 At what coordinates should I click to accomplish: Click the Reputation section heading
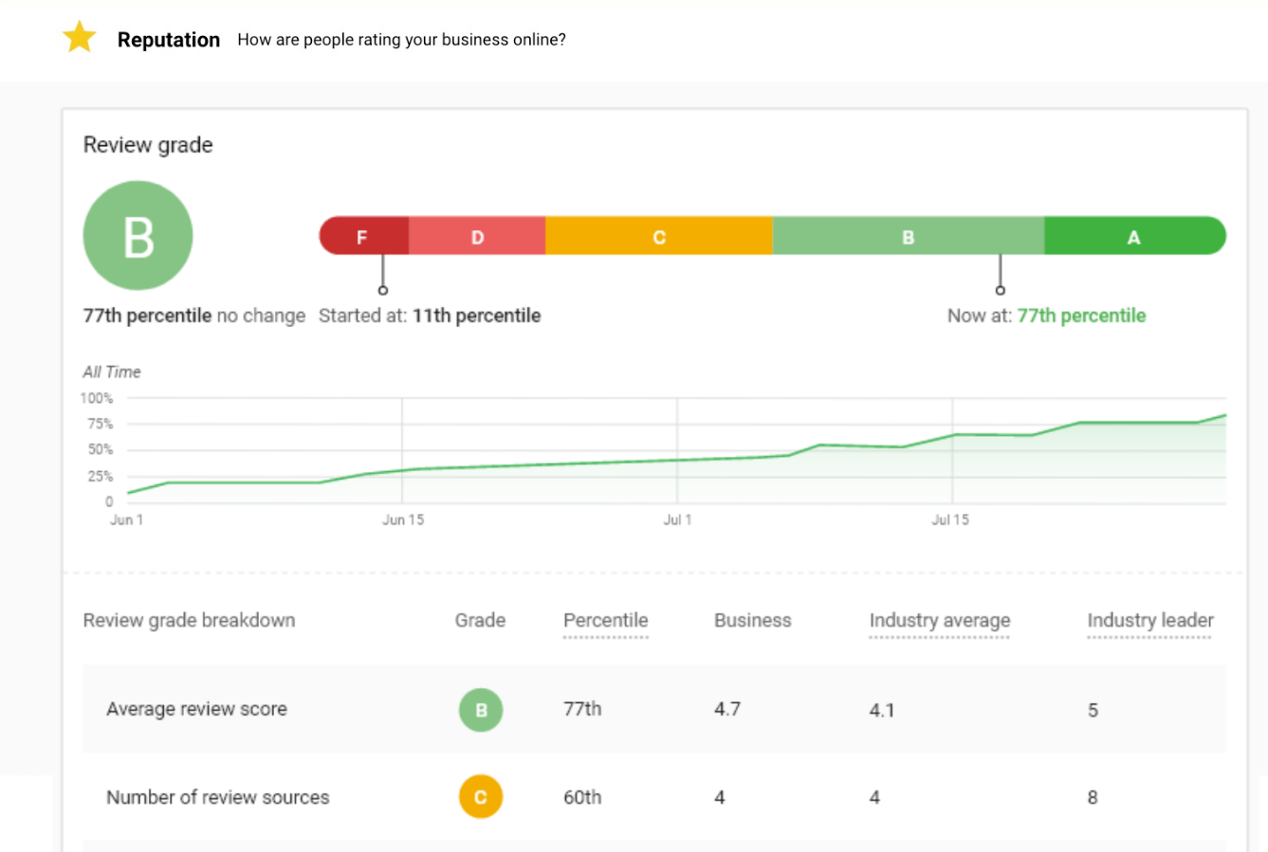coord(169,40)
